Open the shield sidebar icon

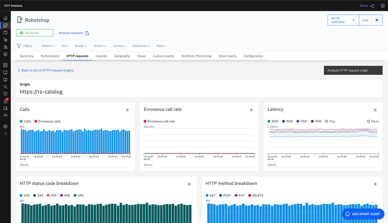point(5,94)
